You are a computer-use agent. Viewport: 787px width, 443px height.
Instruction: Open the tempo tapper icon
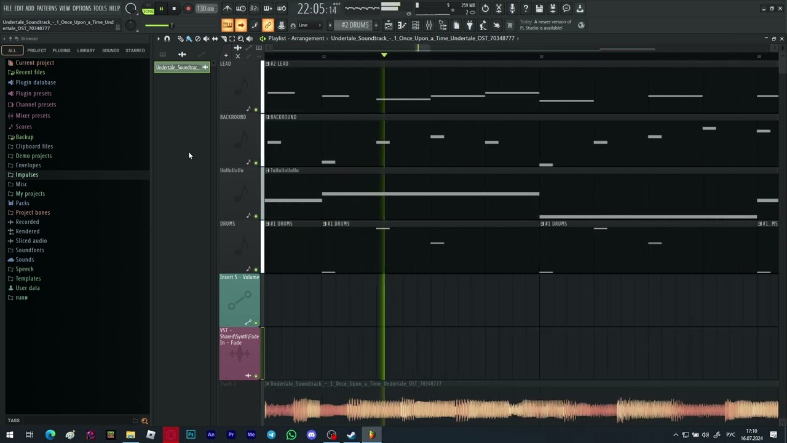[483, 25]
